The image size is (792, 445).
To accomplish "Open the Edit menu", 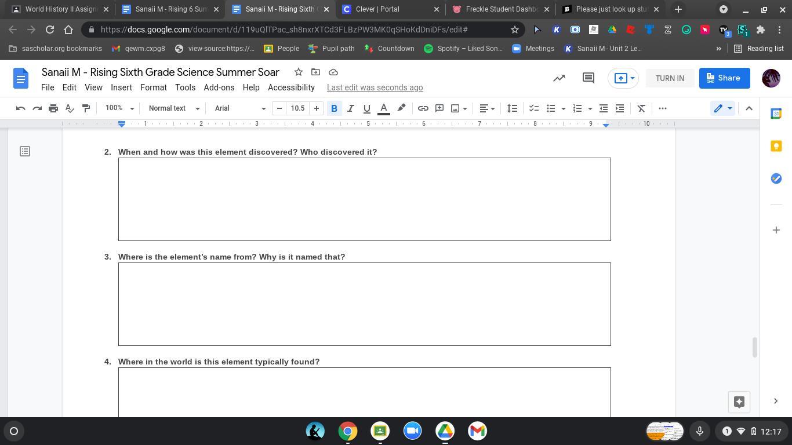I will click(70, 87).
